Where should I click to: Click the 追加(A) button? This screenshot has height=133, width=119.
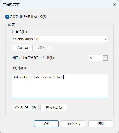click(22, 48)
